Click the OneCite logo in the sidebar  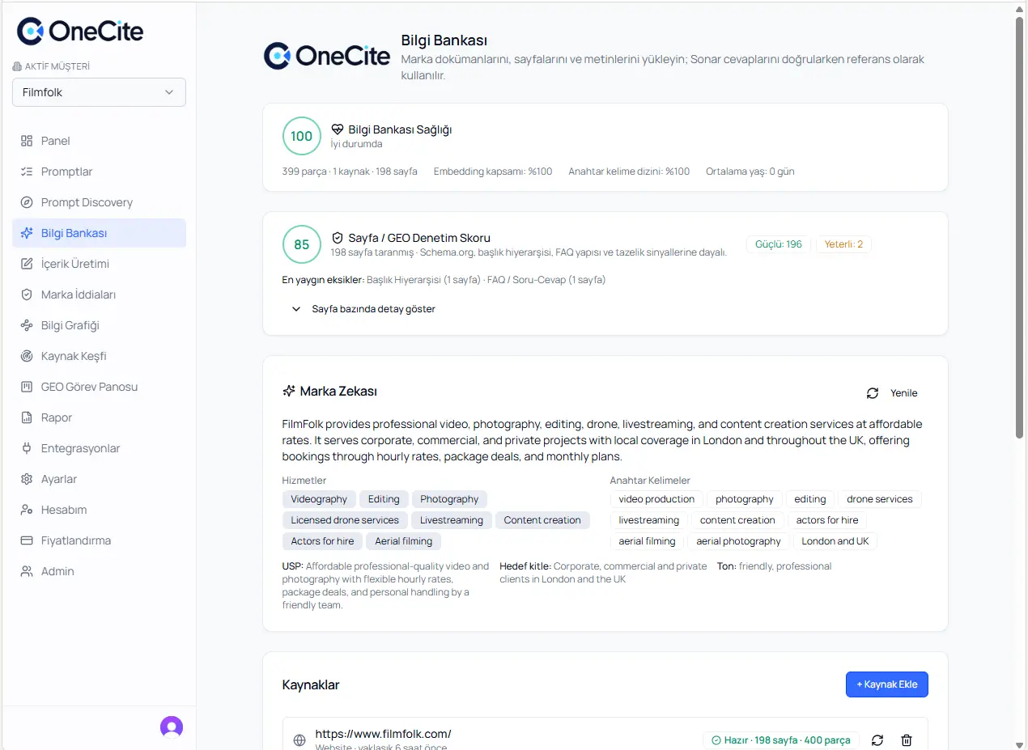pos(80,32)
